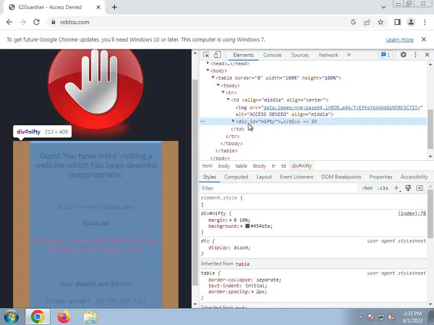434x325 pixels.
Task: Open the issues counter badge showing 1
Action: (x=385, y=55)
